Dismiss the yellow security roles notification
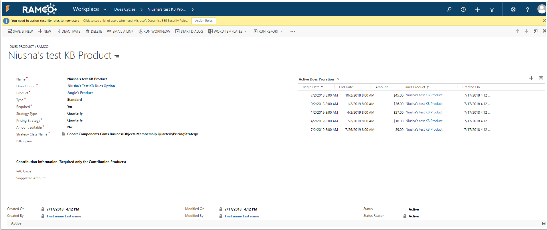 click(x=544, y=21)
